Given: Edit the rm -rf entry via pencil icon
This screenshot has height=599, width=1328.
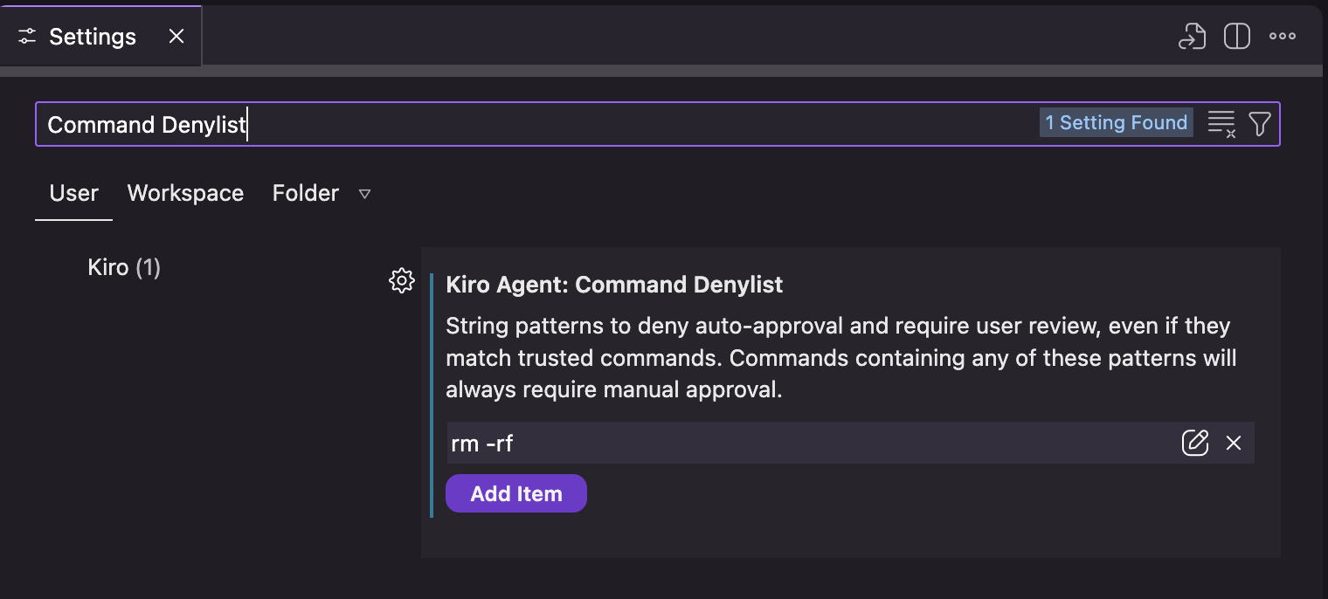Looking at the screenshot, I should tap(1195, 443).
